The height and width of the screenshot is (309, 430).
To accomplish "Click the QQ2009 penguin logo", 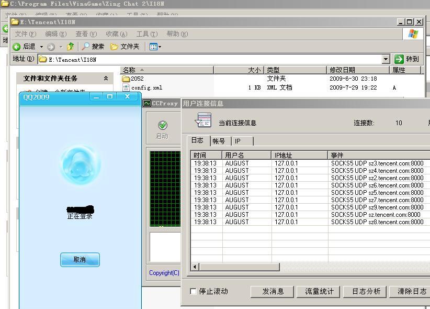I will pos(80,164).
